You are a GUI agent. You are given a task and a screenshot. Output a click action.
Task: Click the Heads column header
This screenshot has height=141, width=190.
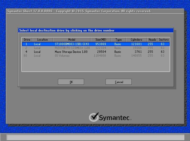(x=152, y=40)
